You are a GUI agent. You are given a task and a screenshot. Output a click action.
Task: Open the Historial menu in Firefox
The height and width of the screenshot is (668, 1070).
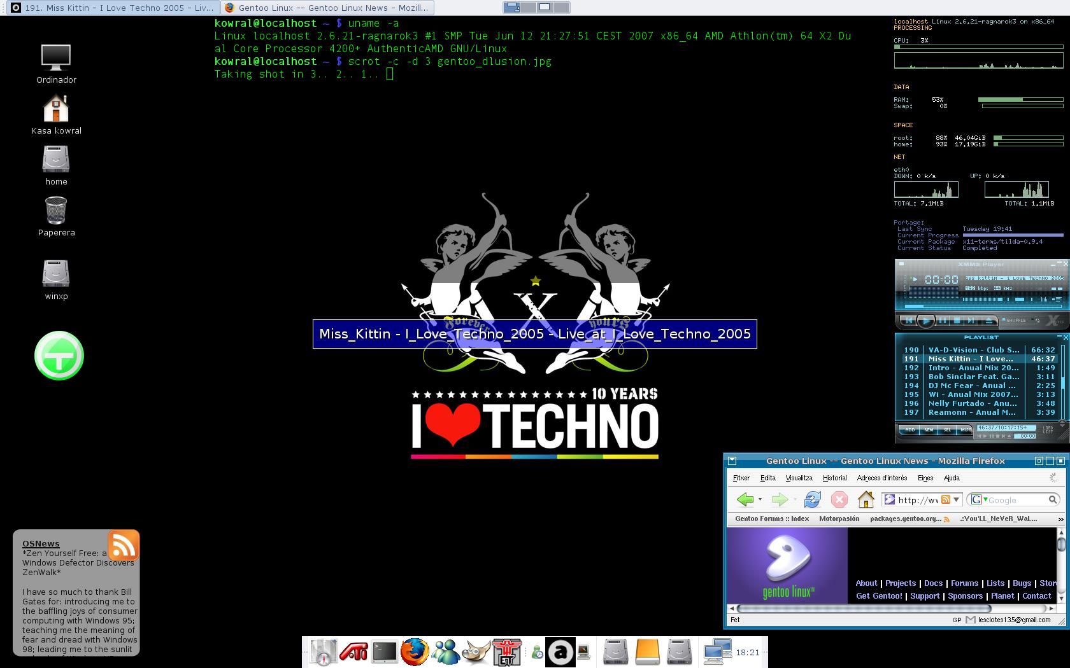coord(834,478)
